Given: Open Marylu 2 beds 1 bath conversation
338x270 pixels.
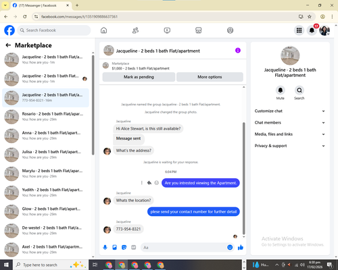Looking at the screenshot, I should tap(45, 173).
